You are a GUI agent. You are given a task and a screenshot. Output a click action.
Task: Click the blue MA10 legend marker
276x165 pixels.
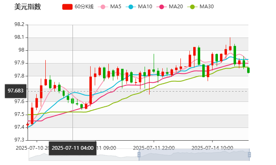click(131, 7)
